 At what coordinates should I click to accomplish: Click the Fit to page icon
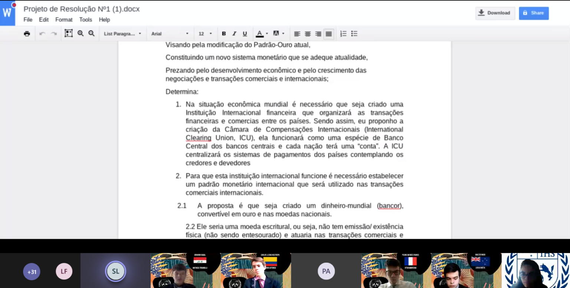pyautogui.click(x=69, y=34)
